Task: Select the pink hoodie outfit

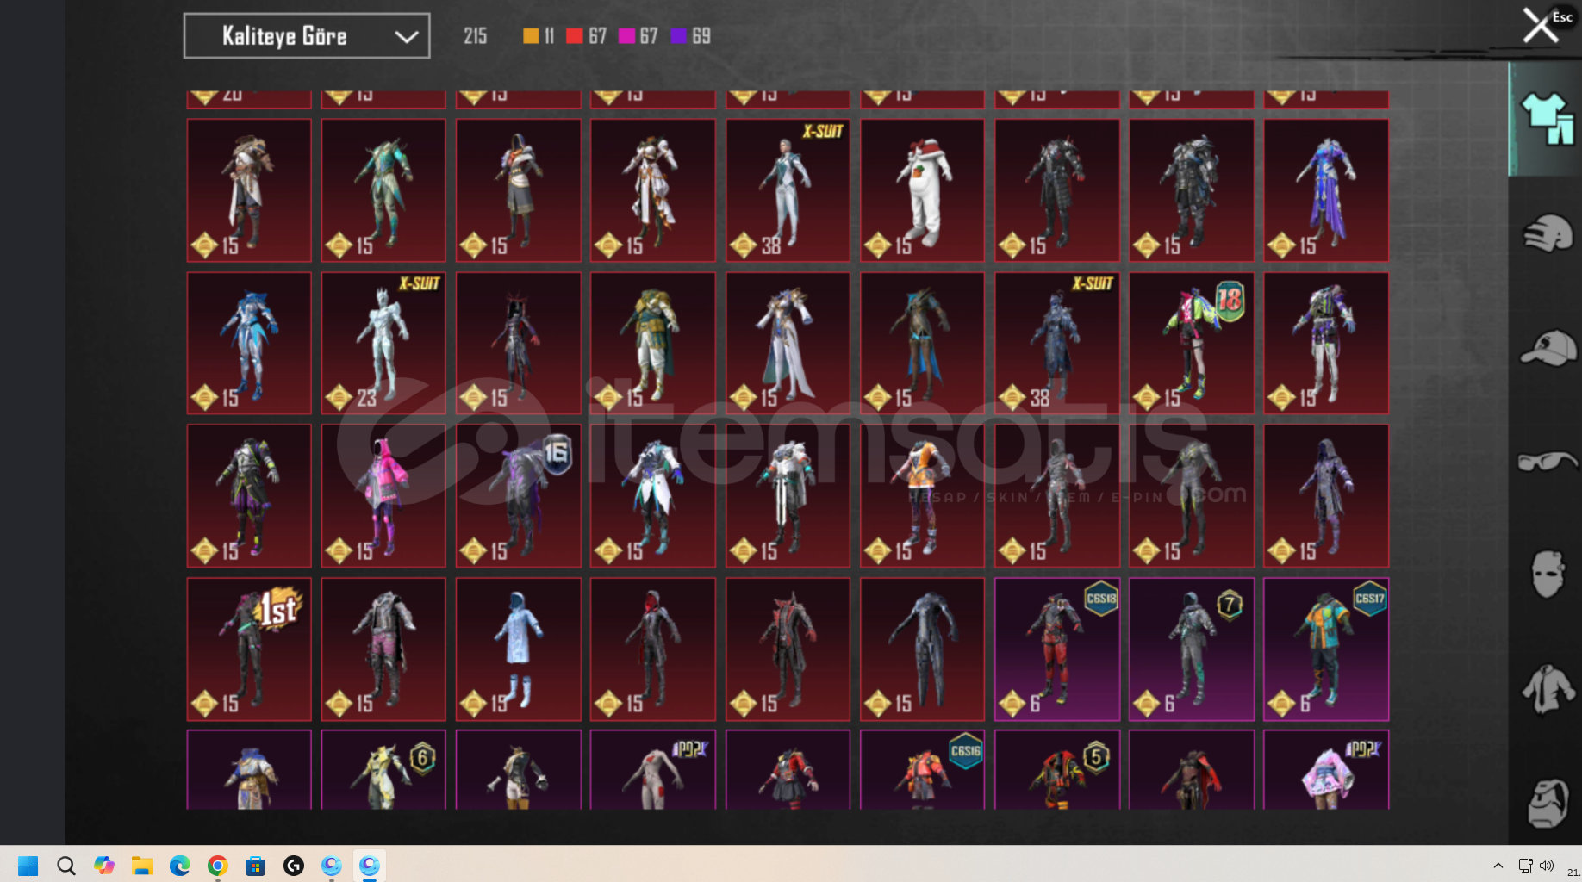Action: pyautogui.click(x=383, y=496)
